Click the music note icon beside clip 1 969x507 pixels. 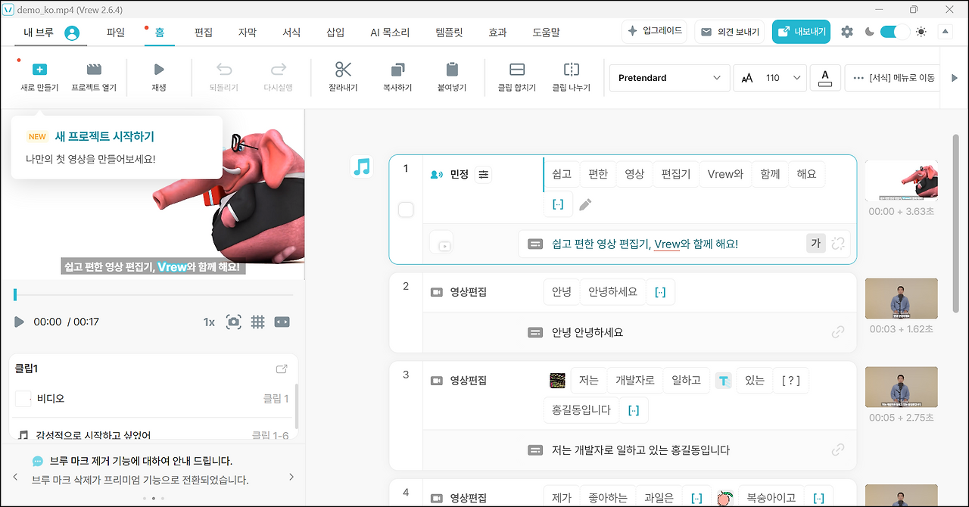pyautogui.click(x=363, y=166)
